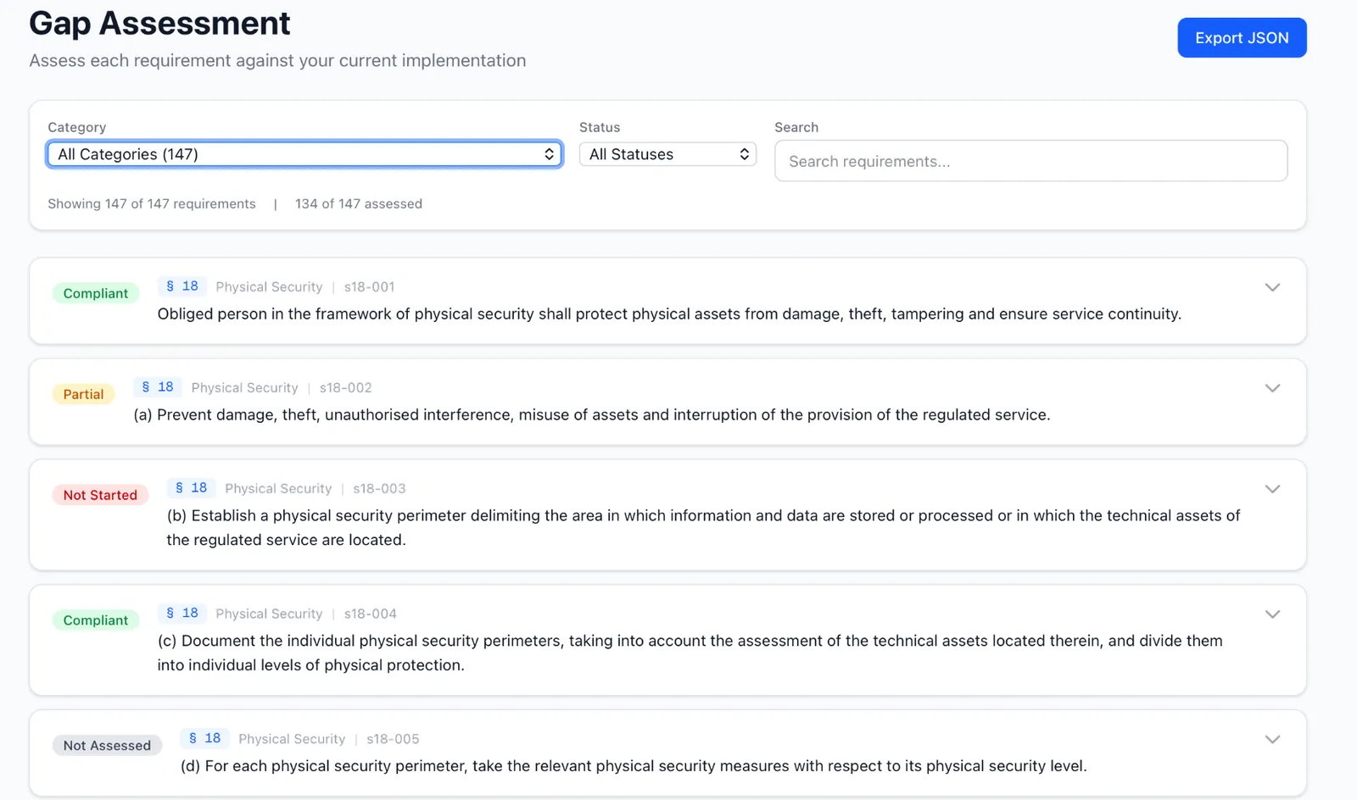
Task: Click the Export JSON button
Action: point(1242,37)
